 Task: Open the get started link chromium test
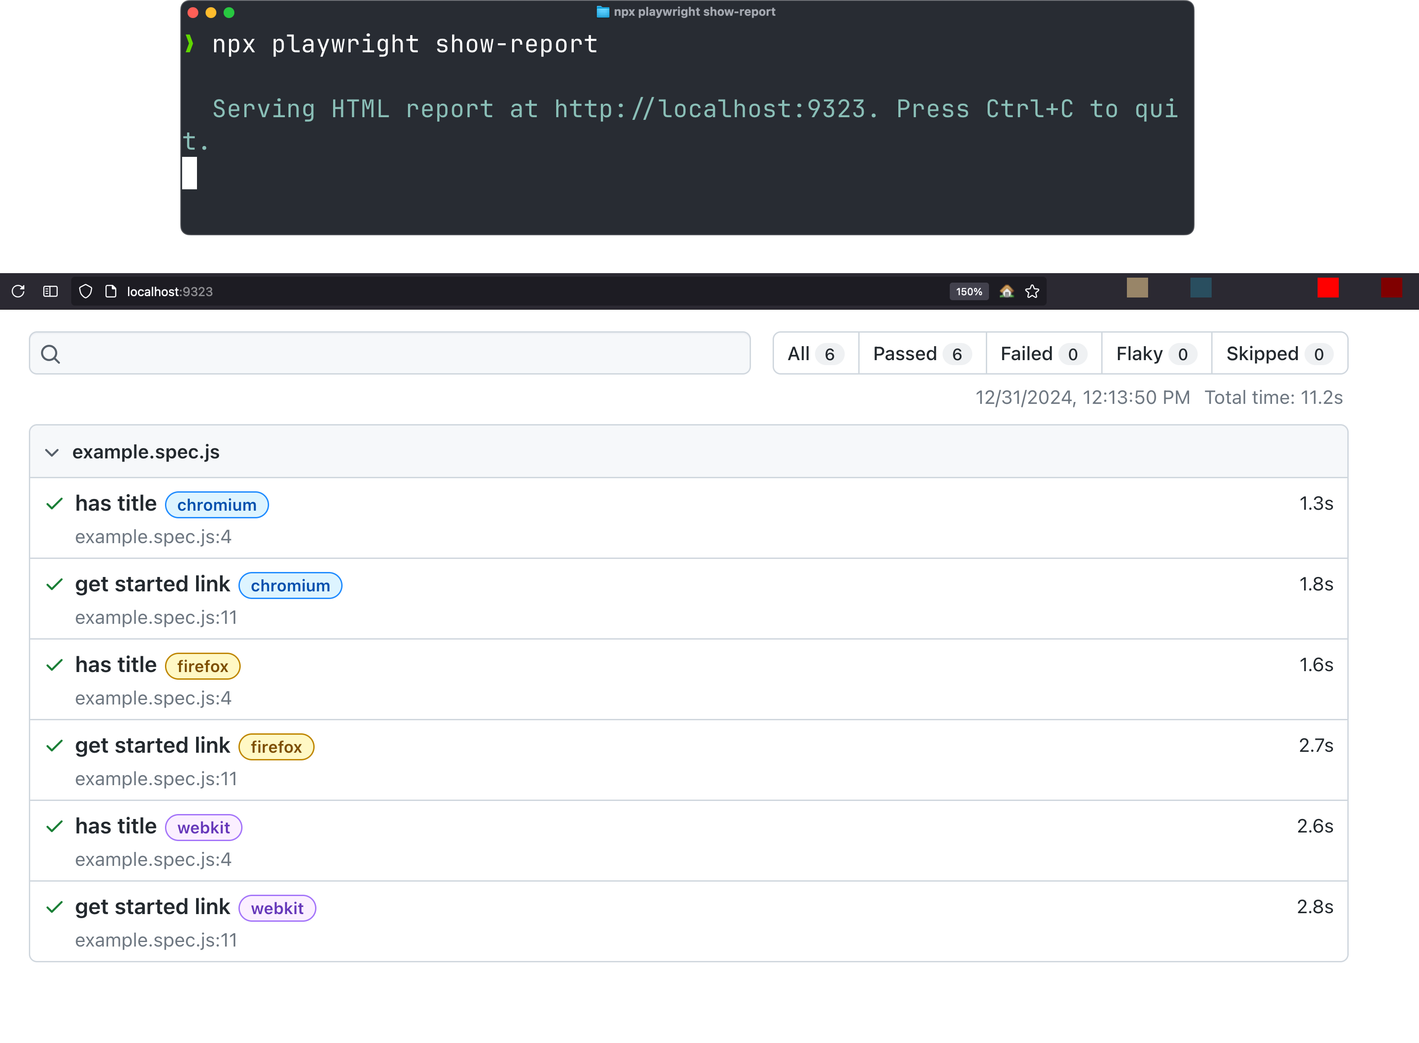coord(152,584)
